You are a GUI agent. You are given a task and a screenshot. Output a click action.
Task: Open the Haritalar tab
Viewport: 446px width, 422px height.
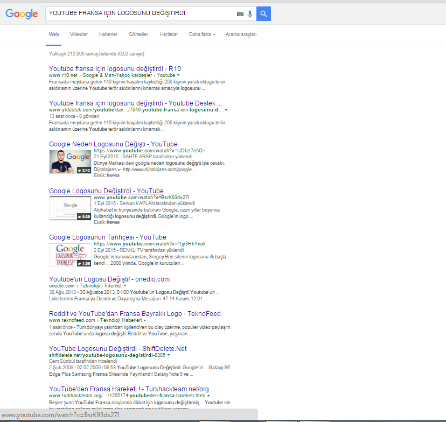pyautogui.click(x=169, y=34)
